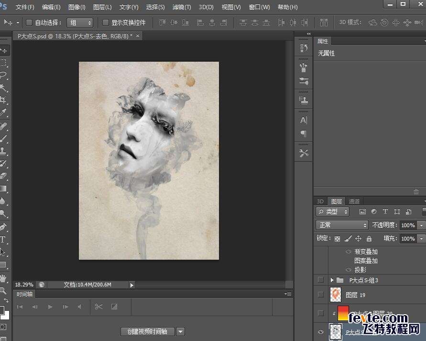Image resolution: width=426 pixels, height=341 pixels.
Task: Filter layers by text layer type
Action: point(385,211)
